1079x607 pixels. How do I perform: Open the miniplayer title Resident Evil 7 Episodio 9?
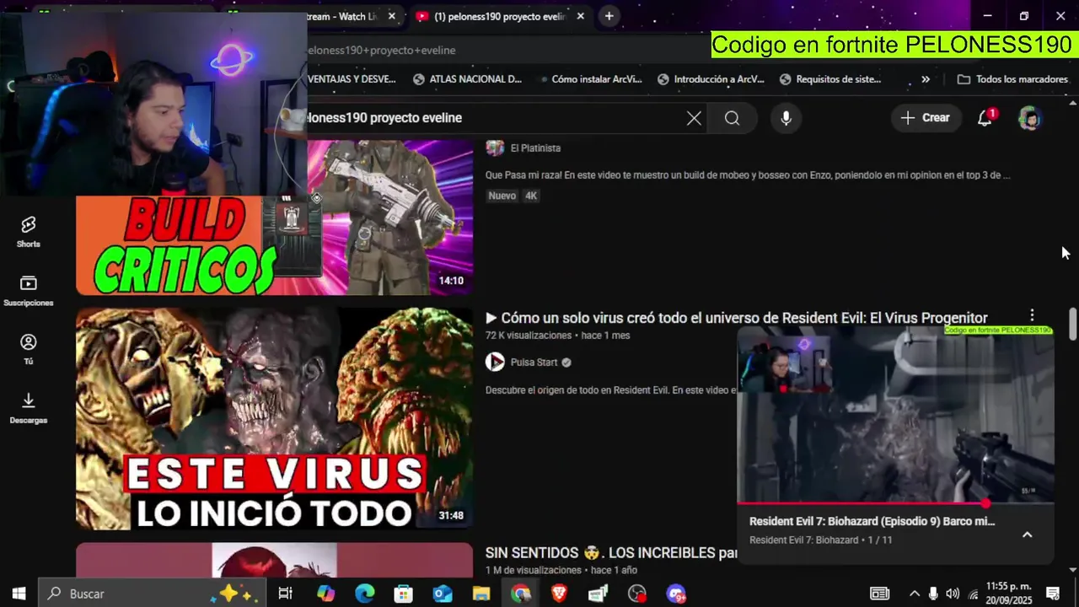coord(872,522)
